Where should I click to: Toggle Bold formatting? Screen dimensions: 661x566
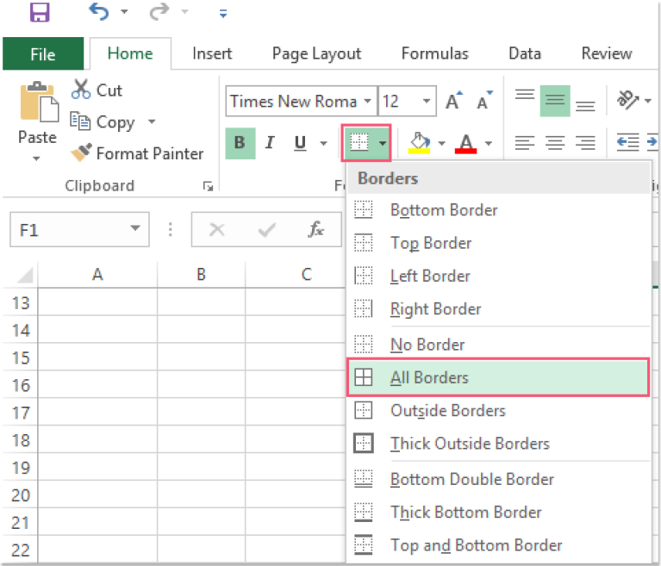(x=240, y=143)
